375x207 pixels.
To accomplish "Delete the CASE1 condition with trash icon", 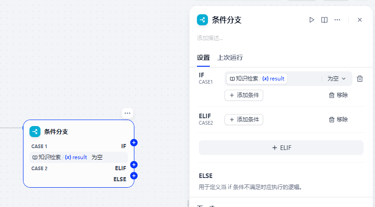I will 360,79.
